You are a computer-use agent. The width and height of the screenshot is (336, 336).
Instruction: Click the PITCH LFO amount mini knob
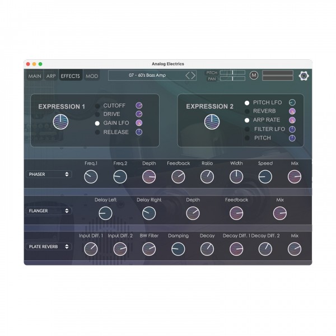292,102
